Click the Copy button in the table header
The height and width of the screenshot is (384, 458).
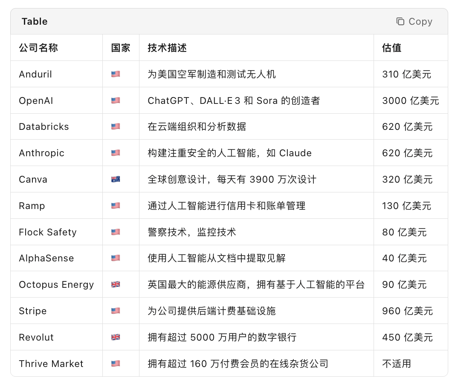(414, 21)
